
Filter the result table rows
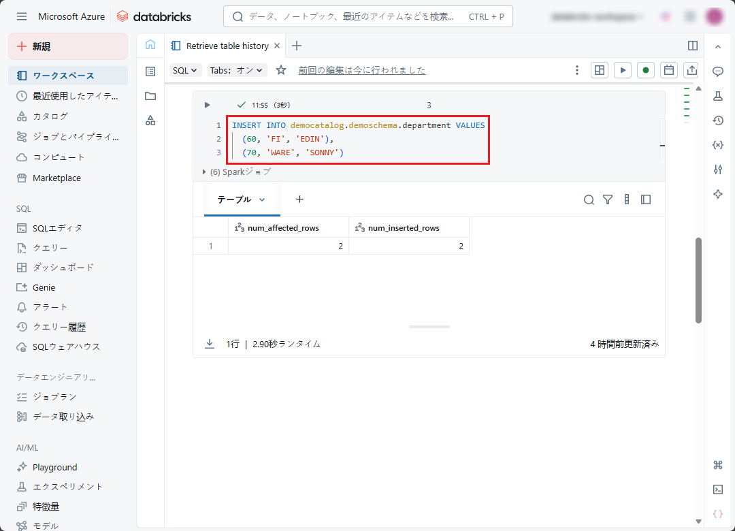tap(608, 199)
